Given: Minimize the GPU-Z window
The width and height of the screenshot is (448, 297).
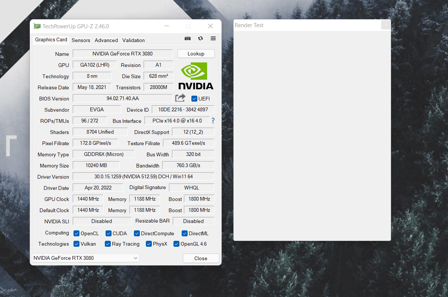Looking at the screenshot, I should (x=166, y=26).
